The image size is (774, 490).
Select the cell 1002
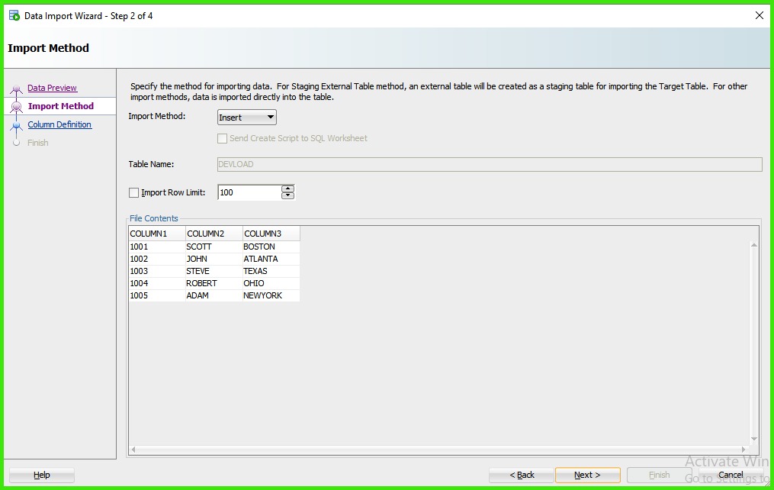pos(157,259)
